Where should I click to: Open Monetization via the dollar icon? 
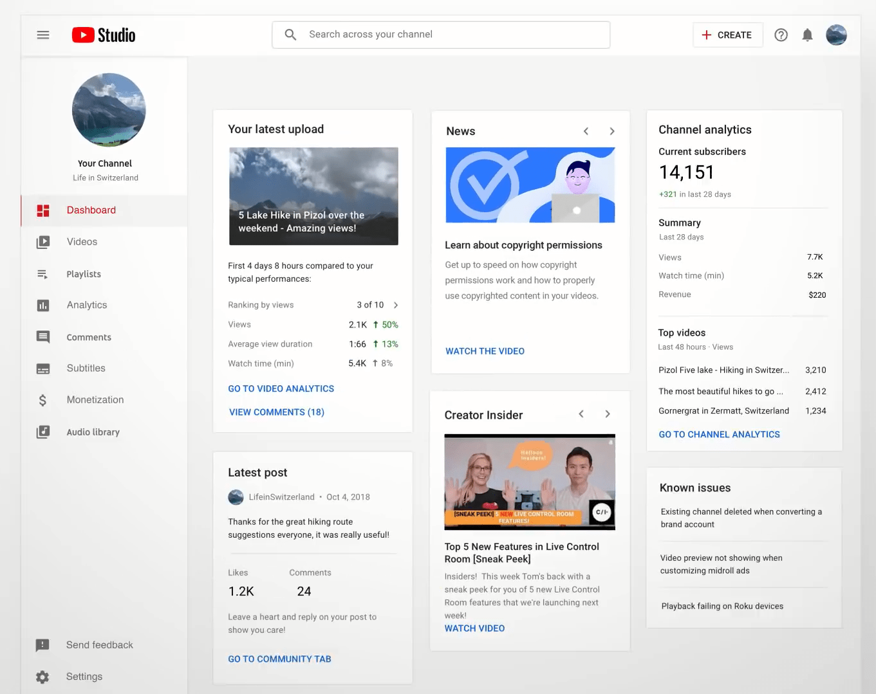42,399
